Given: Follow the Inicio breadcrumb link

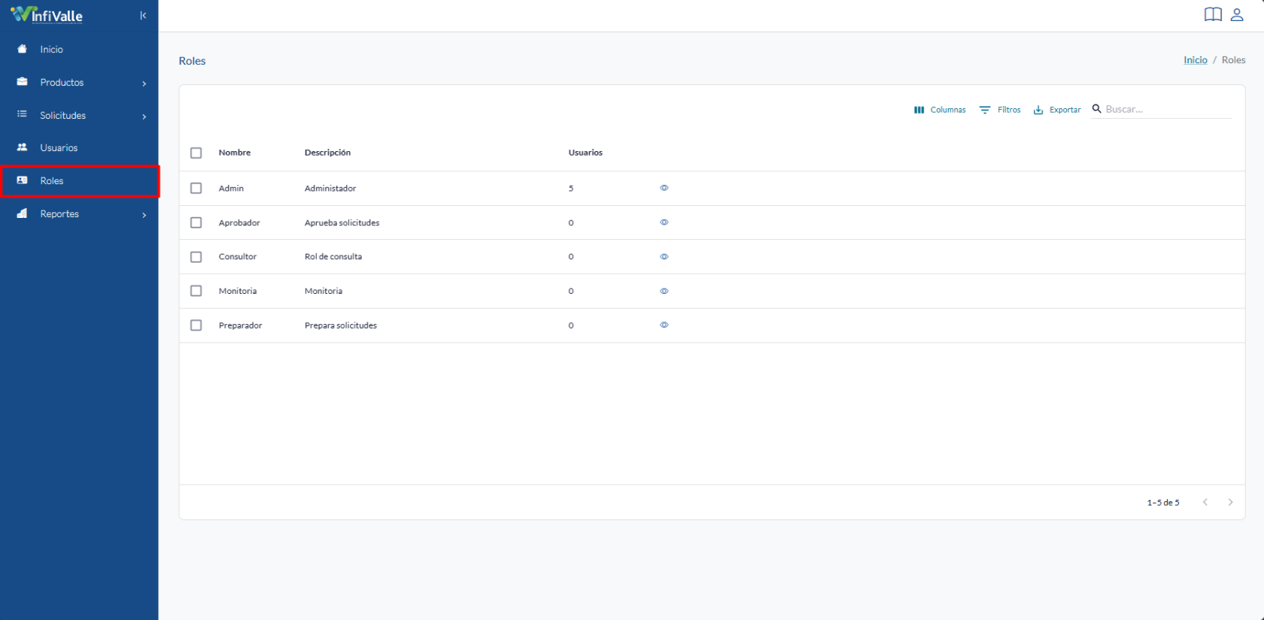Looking at the screenshot, I should coord(1195,60).
